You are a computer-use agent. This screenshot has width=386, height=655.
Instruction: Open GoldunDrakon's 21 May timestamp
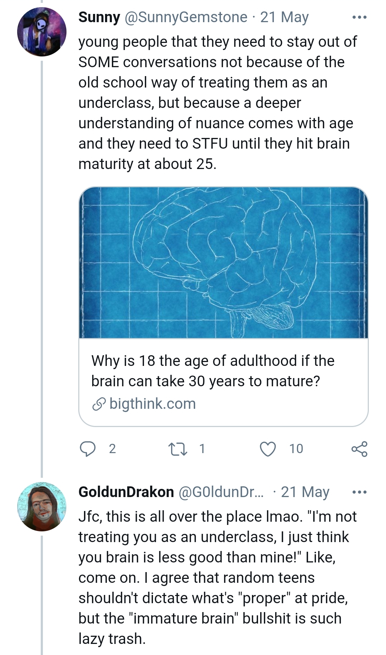[x=305, y=492]
